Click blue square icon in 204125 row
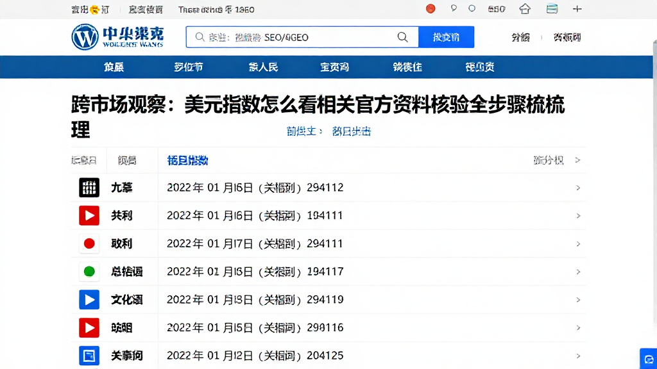This screenshot has height=369, width=657. 89,356
